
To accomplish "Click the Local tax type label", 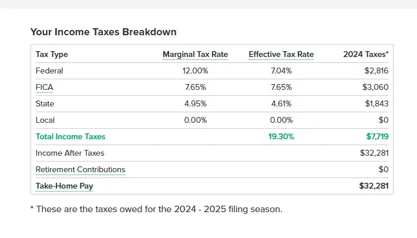I will 45,120.
